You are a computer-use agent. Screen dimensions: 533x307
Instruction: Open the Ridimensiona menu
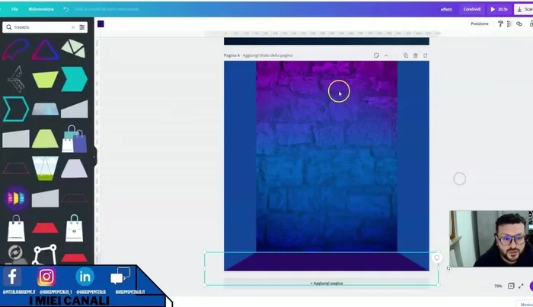(x=41, y=9)
